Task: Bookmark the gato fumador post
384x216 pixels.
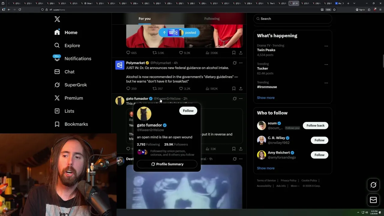Action: click(x=234, y=149)
